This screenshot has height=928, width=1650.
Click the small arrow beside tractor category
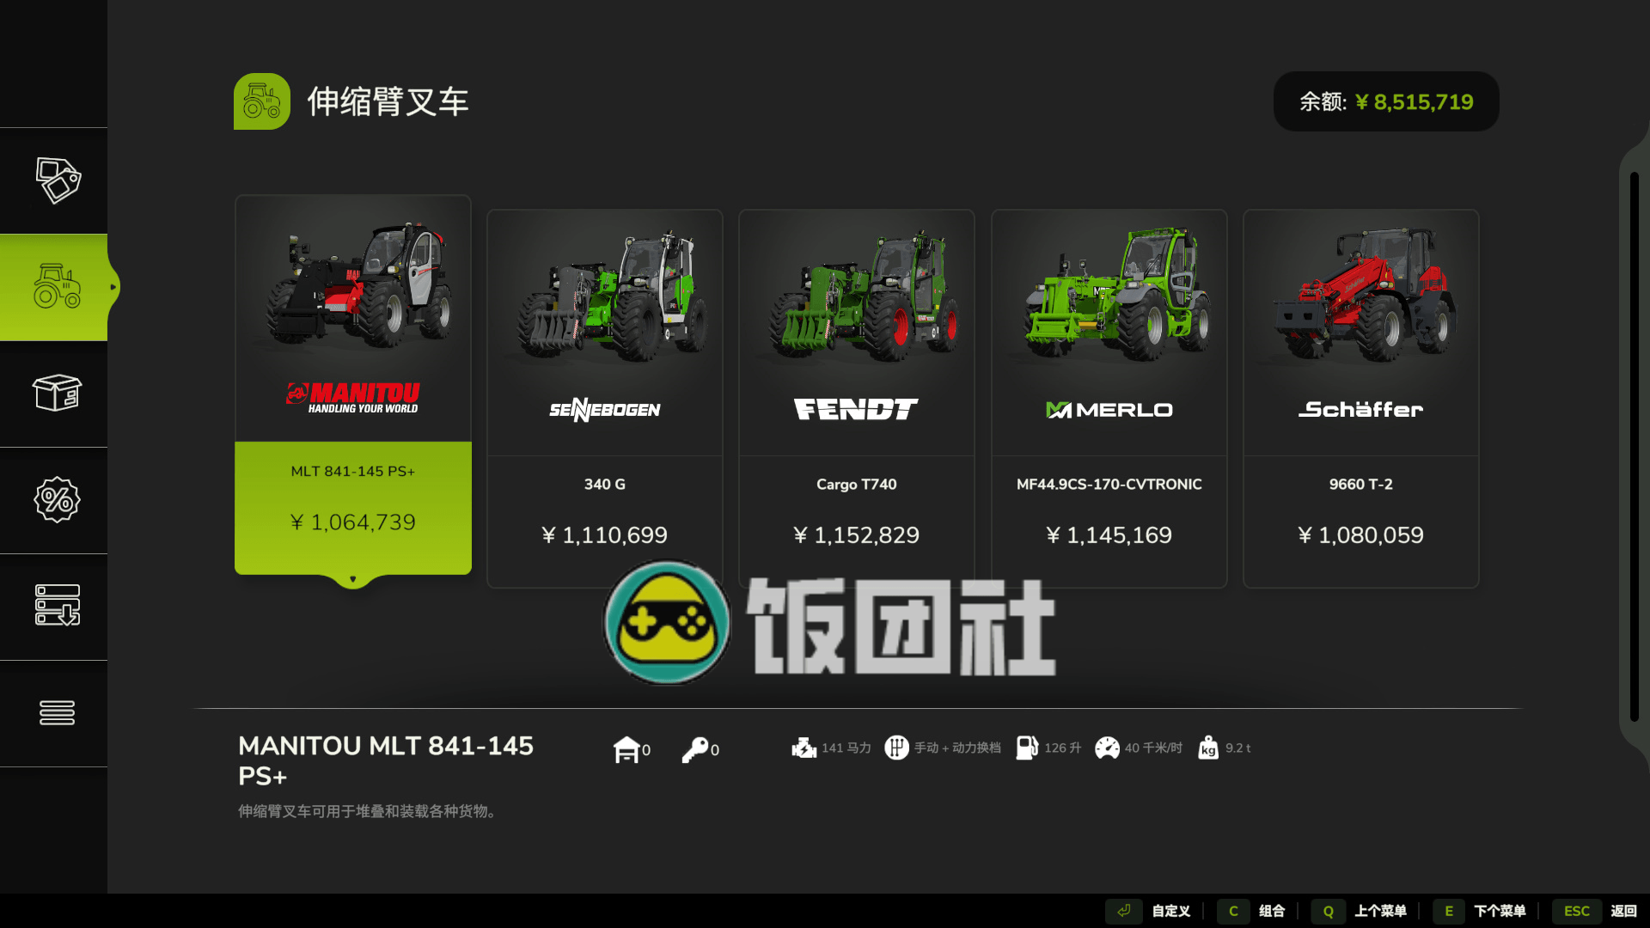coord(113,287)
